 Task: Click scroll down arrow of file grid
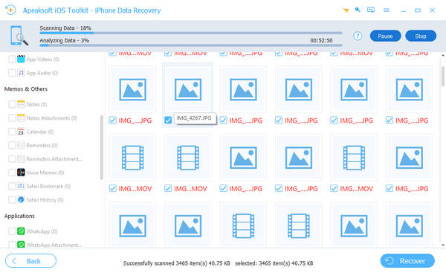click(443, 245)
